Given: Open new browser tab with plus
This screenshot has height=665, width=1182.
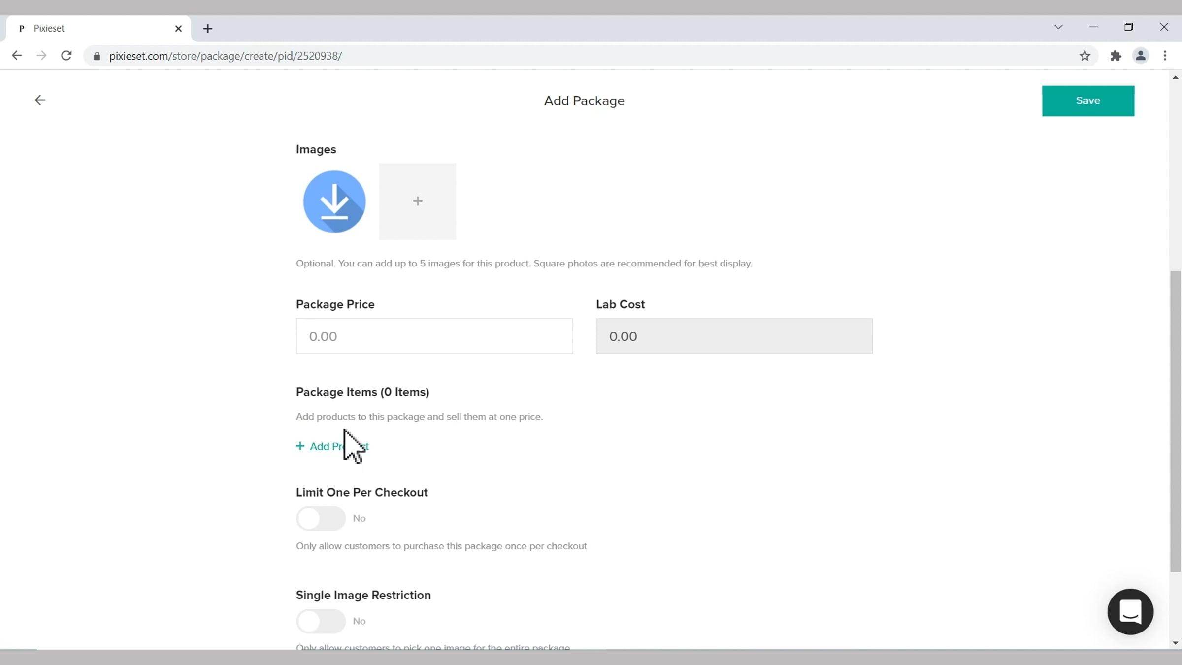Looking at the screenshot, I should point(208,29).
